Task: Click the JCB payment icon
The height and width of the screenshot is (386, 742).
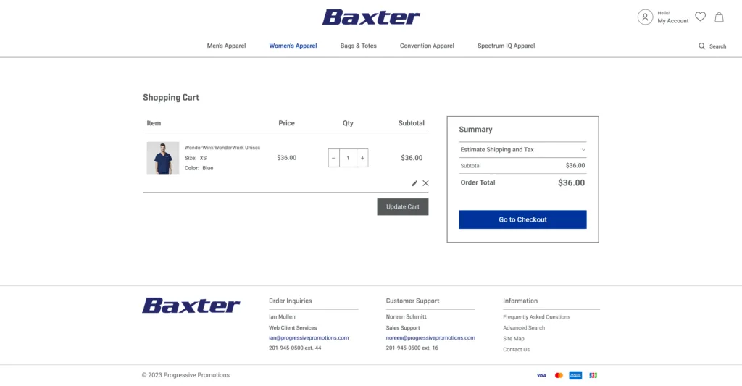Action: point(593,375)
